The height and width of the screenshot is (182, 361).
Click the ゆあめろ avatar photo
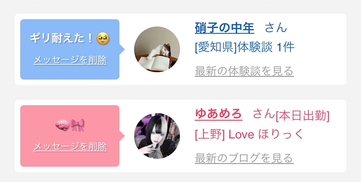157,136
